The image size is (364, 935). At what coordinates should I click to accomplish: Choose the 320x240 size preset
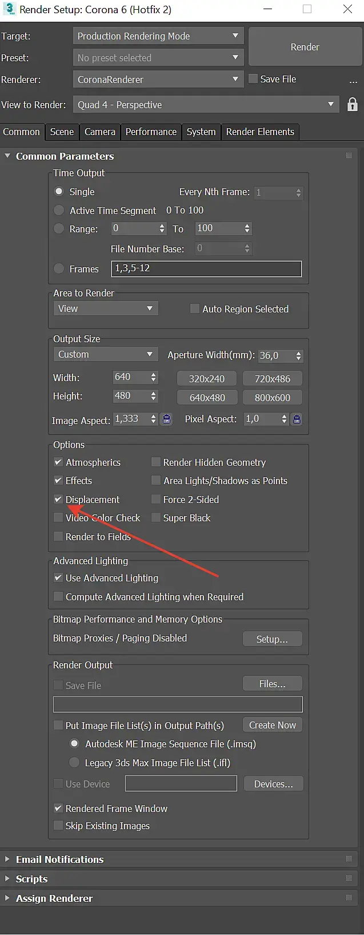pyautogui.click(x=207, y=378)
